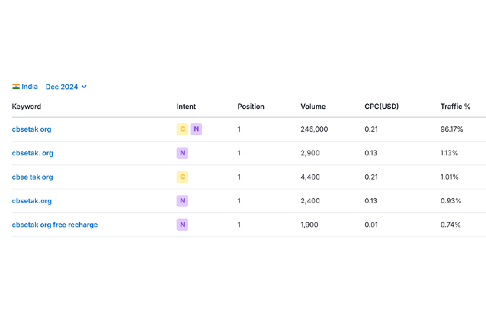Select CPC 0.13 in 'cbsetak. org' row

tap(371, 153)
